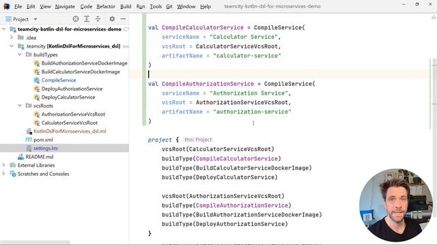Viewport: 437px width, 245px height.
Task: Click the DeployCalculatorService file icon
Action: point(36,97)
